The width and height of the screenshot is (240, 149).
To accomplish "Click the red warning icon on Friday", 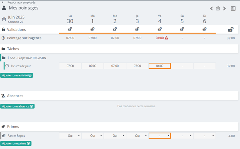I will point(166,38).
